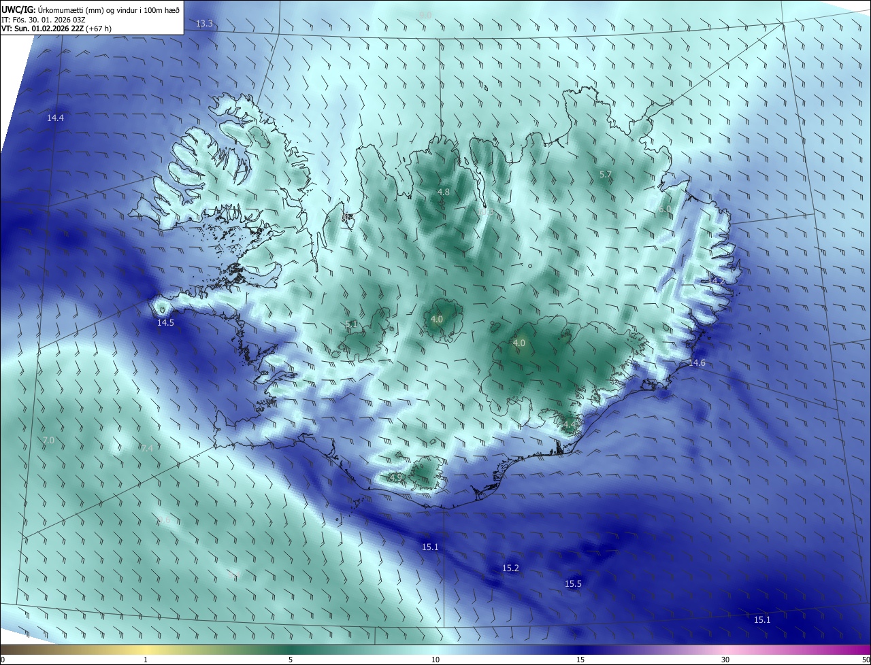This screenshot has height=665, width=871.
Task: Click the 6.0 value label
Action: 665,209
